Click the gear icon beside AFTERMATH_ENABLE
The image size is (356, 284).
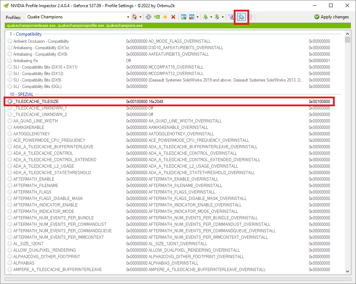click(x=10, y=179)
